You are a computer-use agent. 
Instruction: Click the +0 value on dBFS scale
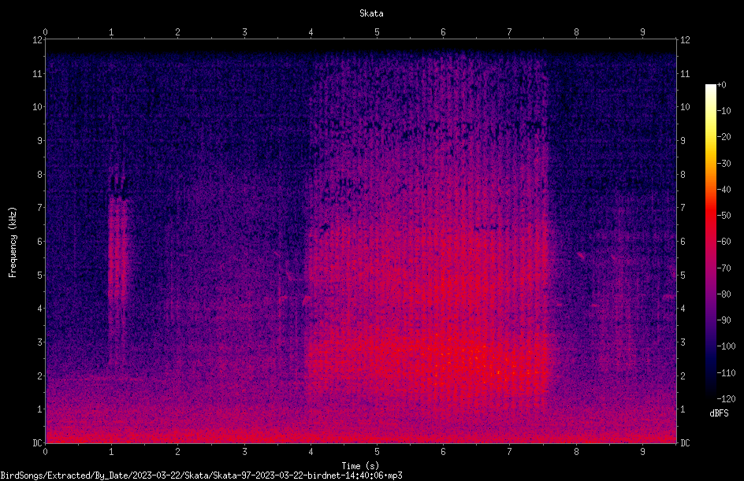pyautogui.click(x=721, y=85)
